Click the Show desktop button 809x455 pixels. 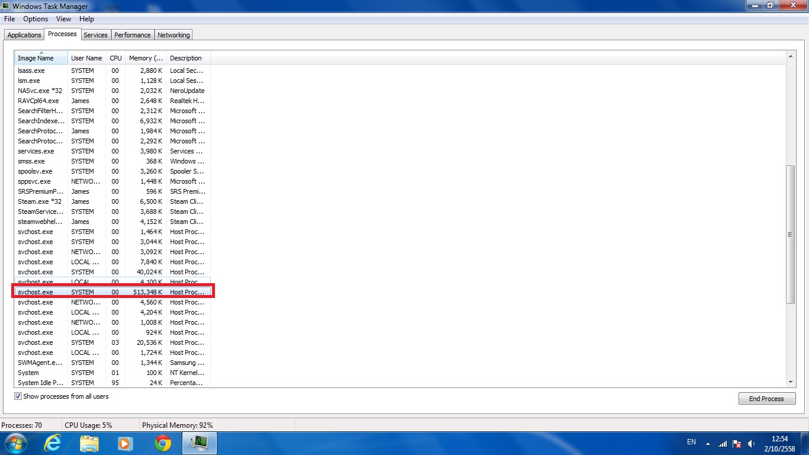coord(805,443)
